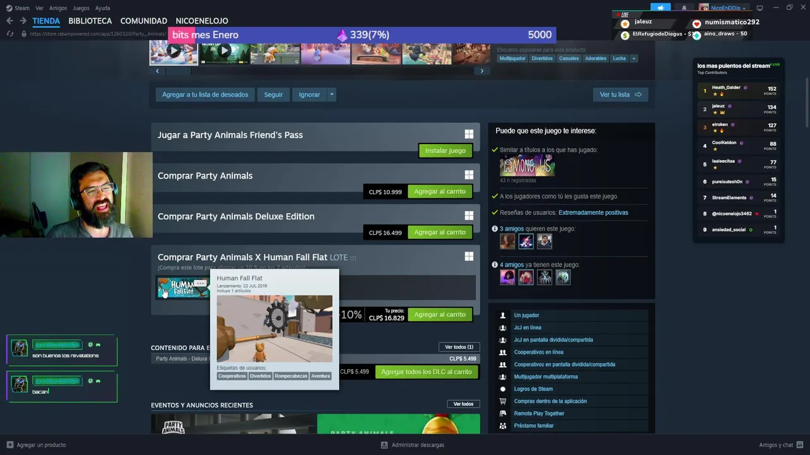This screenshot has height=455, width=810.
Task: Open first friend avatar who owns this game
Action: (x=508, y=277)
